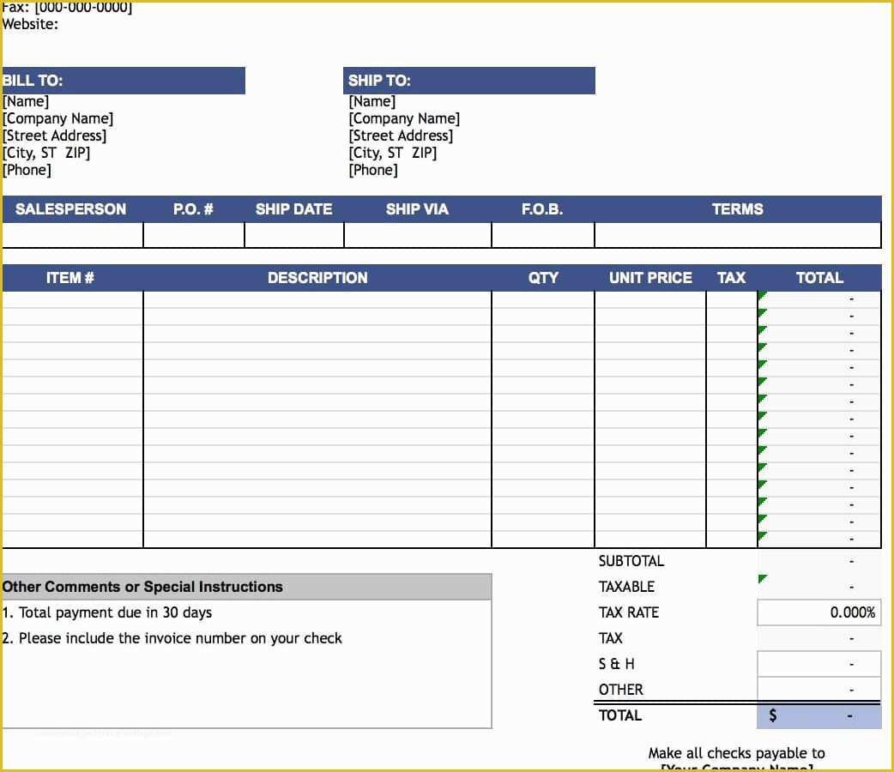
Task: Select the TAX RATE label
Action: (x=629, y=612)
